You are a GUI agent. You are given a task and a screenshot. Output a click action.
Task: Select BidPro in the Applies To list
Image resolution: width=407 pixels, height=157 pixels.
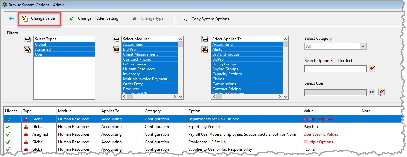[247, 59]
